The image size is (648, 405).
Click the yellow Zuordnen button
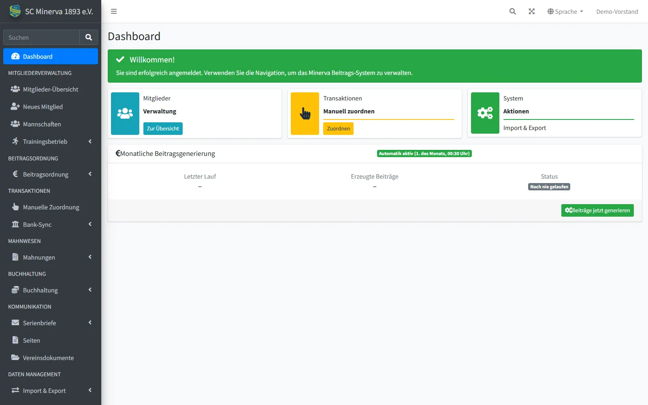pos(339,128)
